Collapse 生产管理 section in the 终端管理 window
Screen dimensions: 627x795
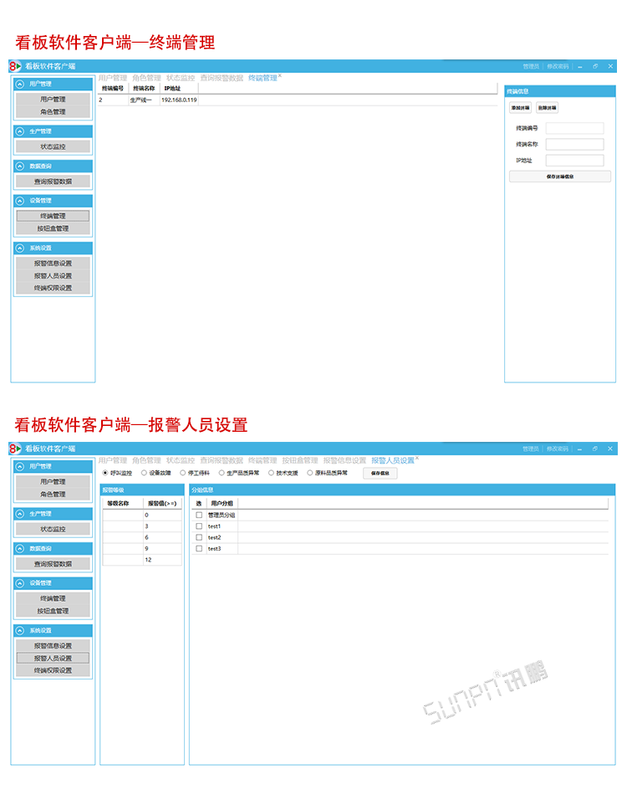click(x=20, y=131)
